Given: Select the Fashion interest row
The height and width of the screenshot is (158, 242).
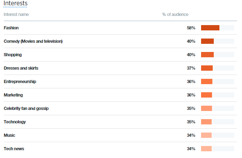Looking at the screenshot, I should coord(120,28).
